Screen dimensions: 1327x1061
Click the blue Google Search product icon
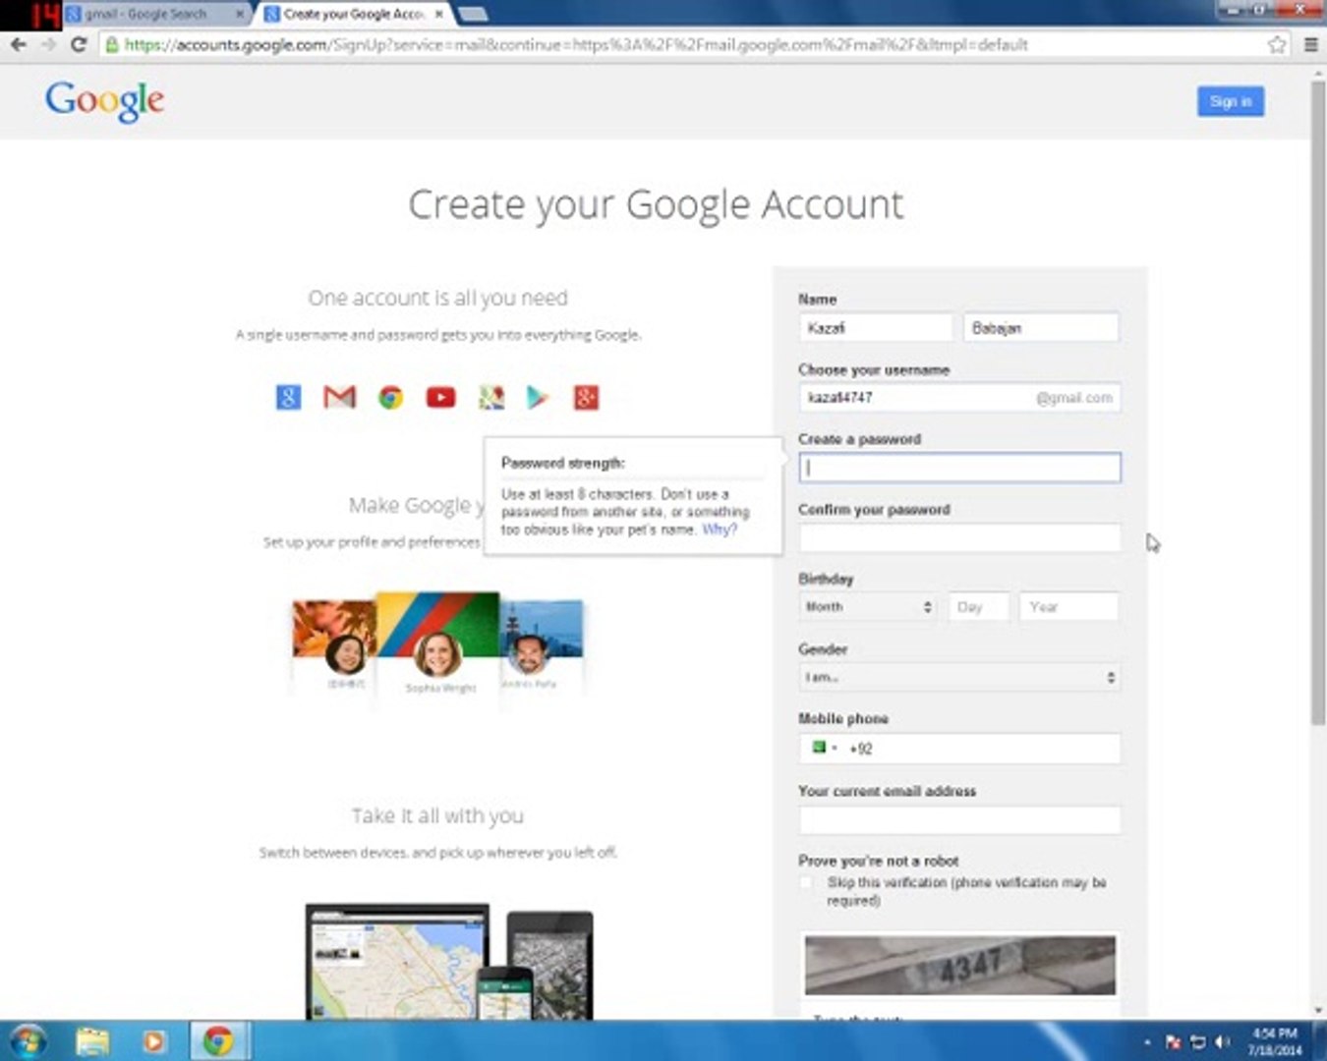[288, 397]
